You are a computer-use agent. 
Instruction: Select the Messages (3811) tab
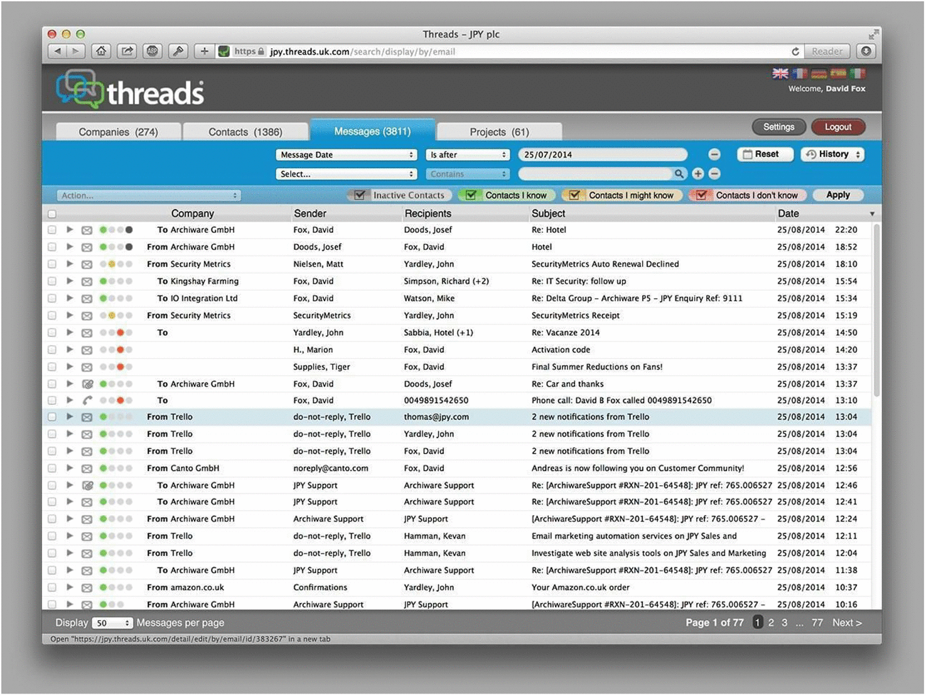pyautogui.click(x=372, y=131)
